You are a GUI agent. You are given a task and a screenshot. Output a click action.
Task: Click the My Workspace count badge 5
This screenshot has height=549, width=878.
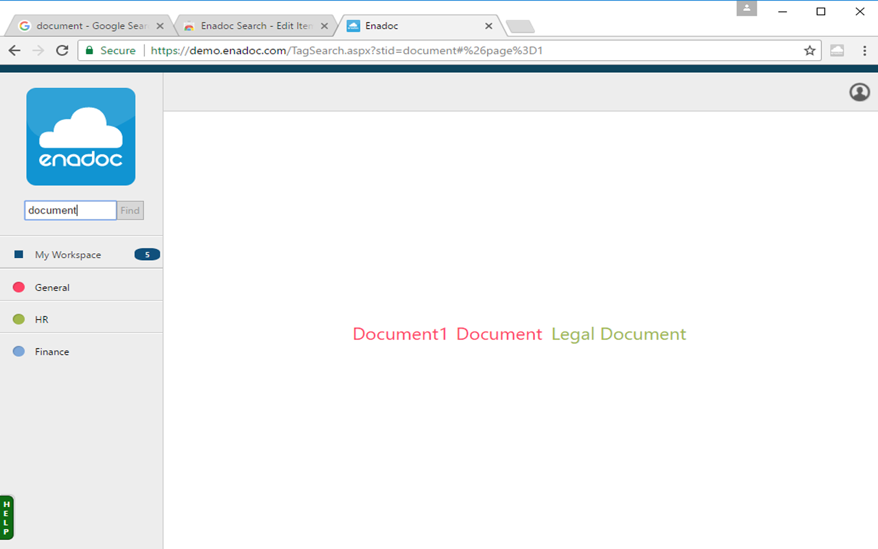pyautogui.click(x=147, y=255)
